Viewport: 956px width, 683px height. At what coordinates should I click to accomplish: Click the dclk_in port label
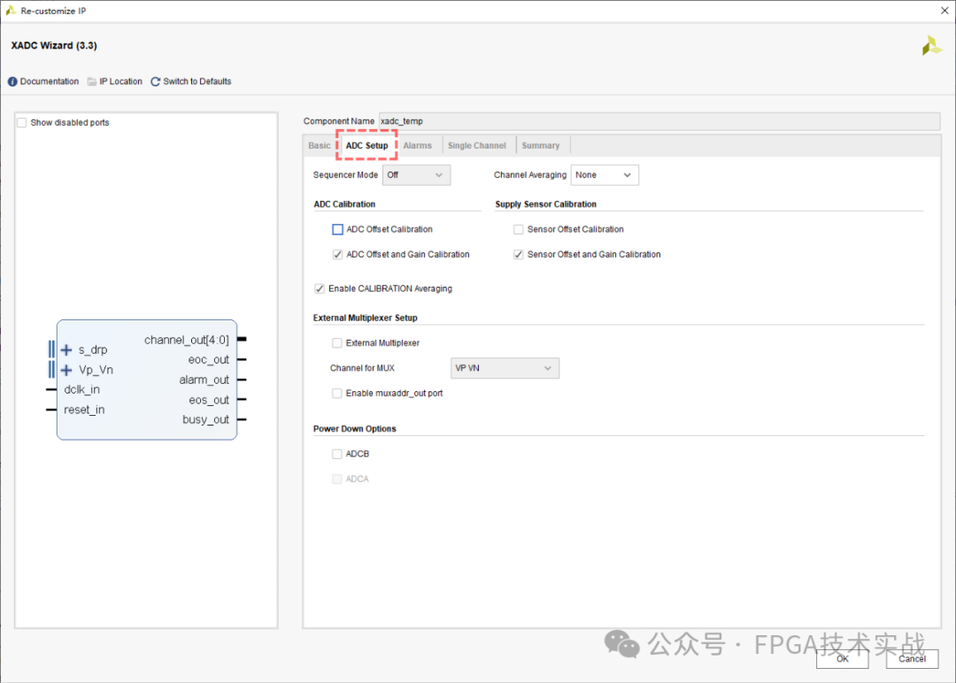81,390
